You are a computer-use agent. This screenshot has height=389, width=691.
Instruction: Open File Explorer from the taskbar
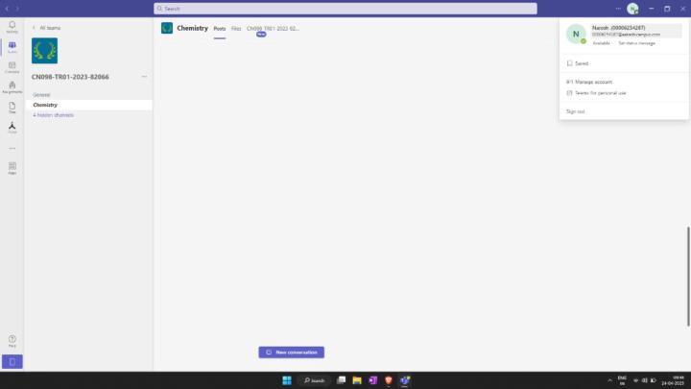tap(357, 380)
